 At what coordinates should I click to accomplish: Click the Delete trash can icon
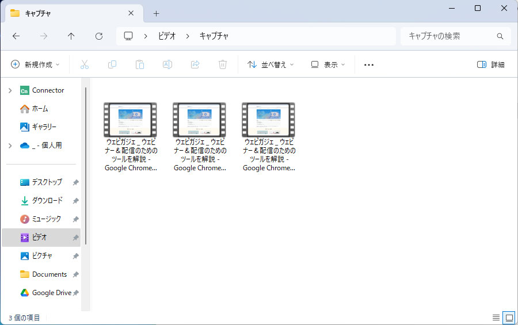tap(223, 64)
